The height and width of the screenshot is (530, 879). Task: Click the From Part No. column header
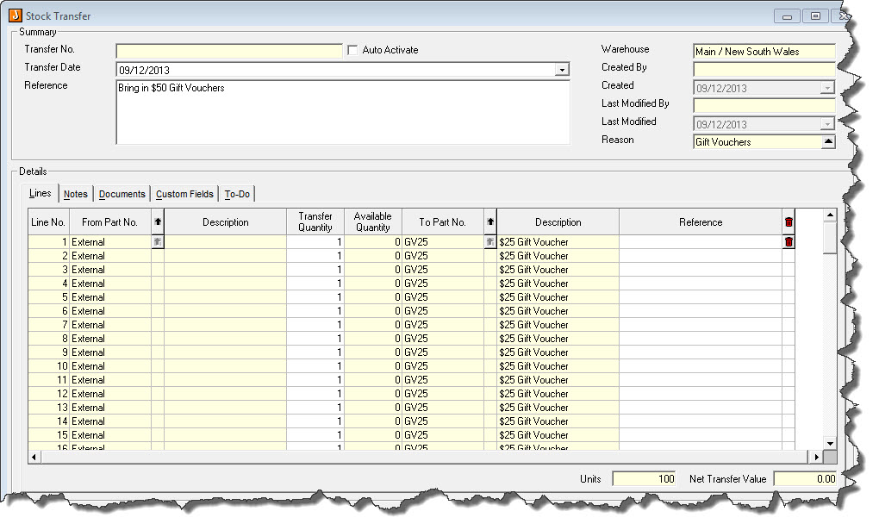[x=110, y=222]
